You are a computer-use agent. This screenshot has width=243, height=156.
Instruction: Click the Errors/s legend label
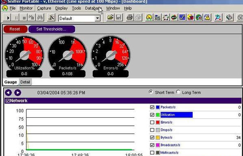pos(167,123)
